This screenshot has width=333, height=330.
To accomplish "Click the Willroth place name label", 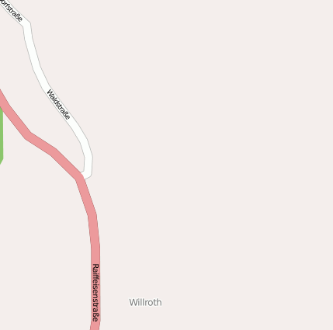I will click(145, 302).
